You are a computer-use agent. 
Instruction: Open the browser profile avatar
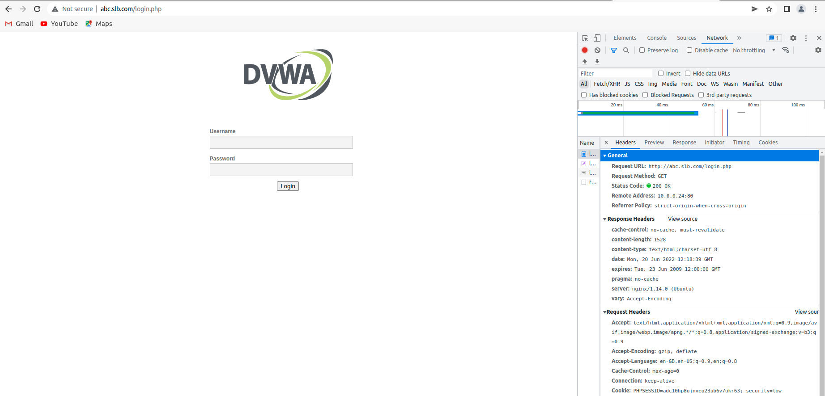click(x=801, y=9)
